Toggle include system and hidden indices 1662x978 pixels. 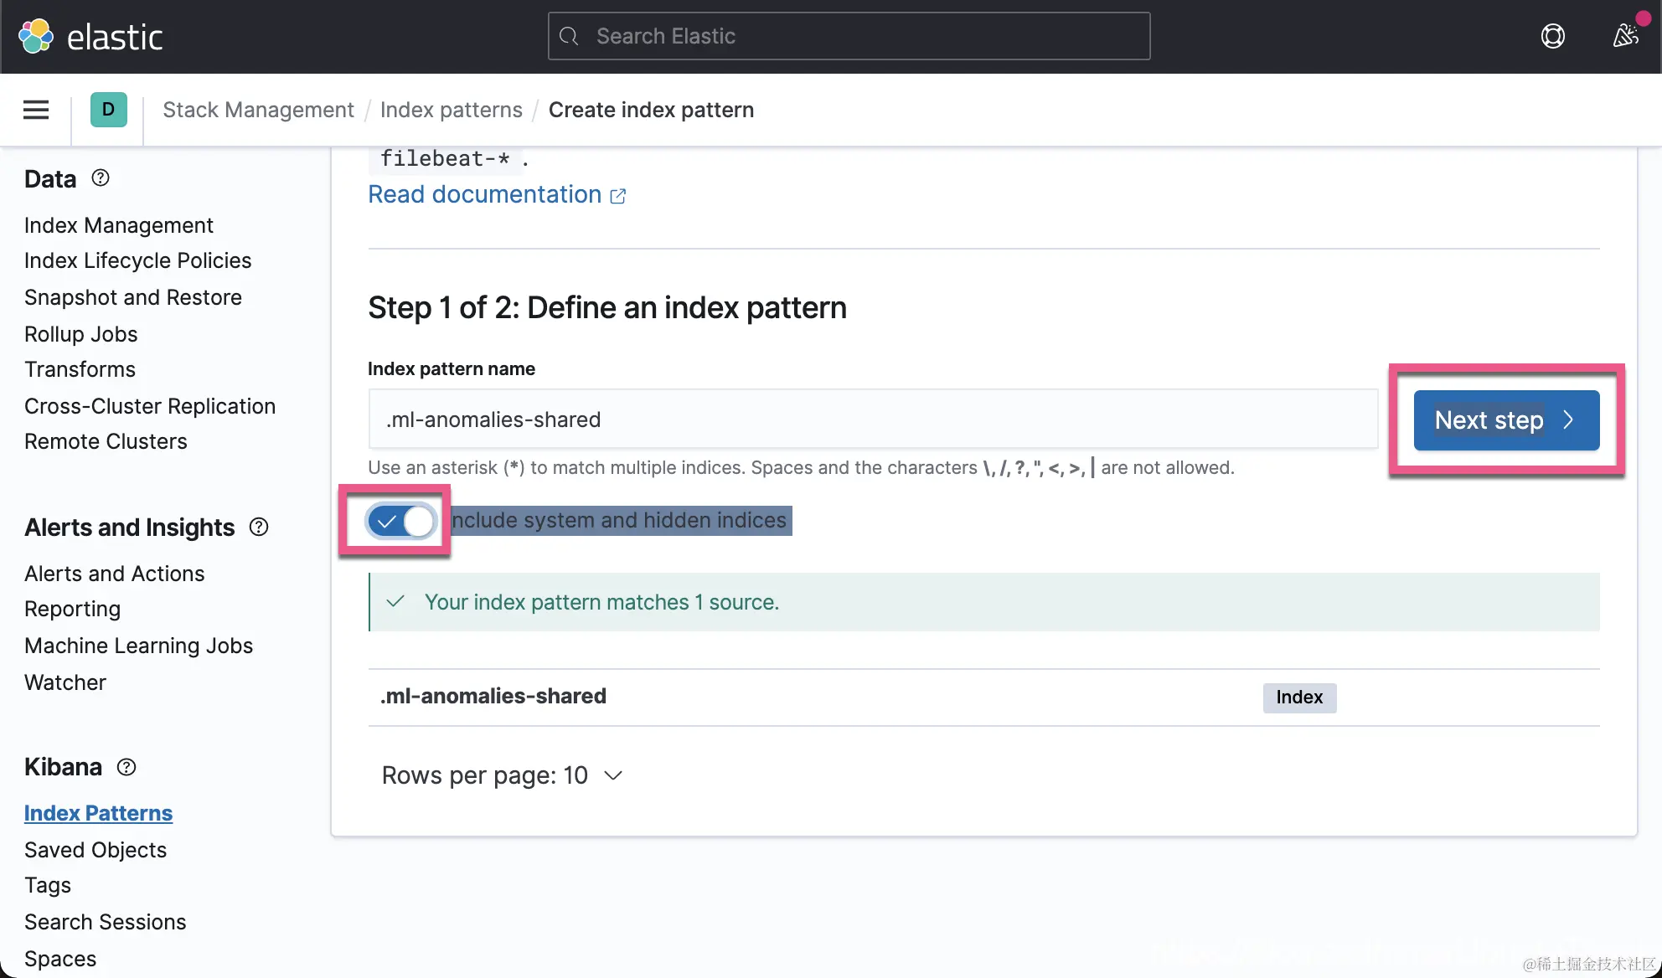pos(401,521)
